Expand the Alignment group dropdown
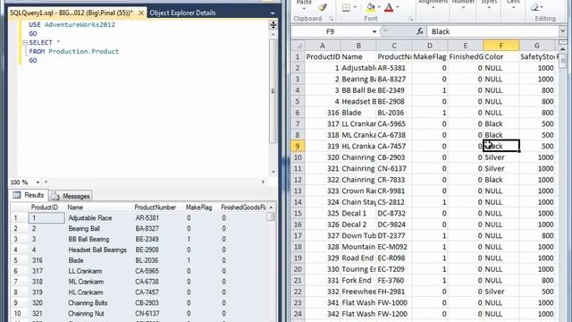The image size is (572, 322). 433,8
